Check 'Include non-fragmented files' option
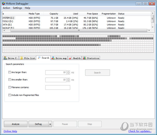 (9, 95)
